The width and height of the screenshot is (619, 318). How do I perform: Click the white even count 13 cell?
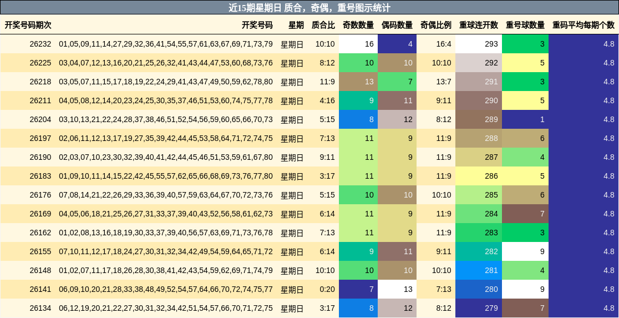[397, 289]
